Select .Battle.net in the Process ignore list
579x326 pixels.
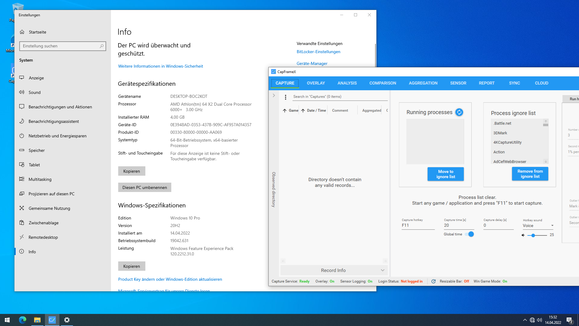point(502,123)
